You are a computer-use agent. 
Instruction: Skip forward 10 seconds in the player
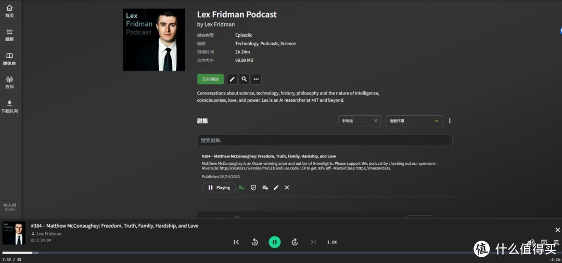coord(295,242)
